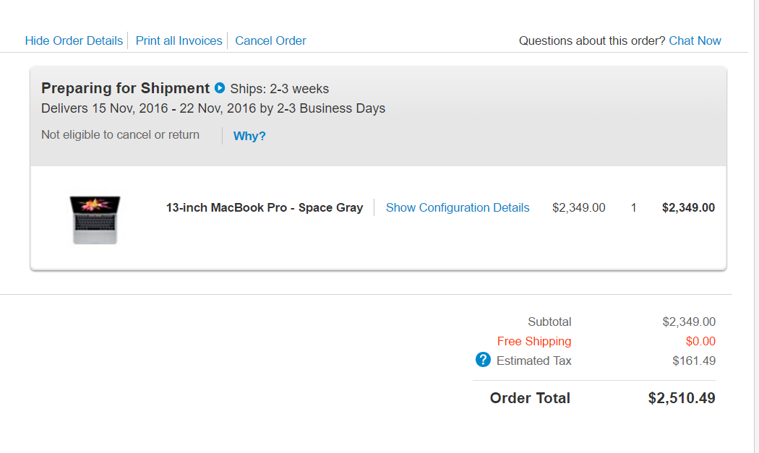The image size is (759, 453).
Task: Click the MacBook Pro product thumbnail
Action: (x=95, y=220)
